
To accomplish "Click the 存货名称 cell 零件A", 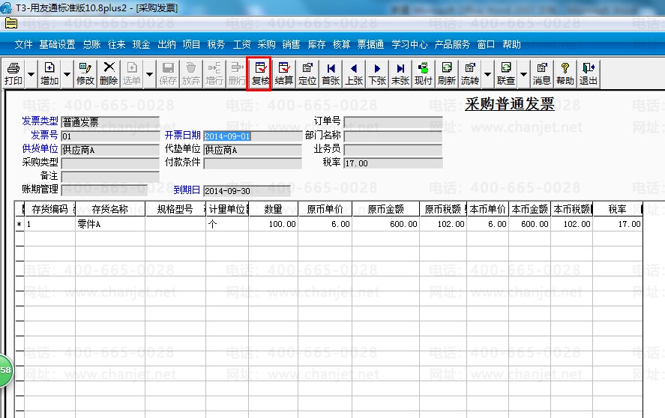I will coord(110,224).
